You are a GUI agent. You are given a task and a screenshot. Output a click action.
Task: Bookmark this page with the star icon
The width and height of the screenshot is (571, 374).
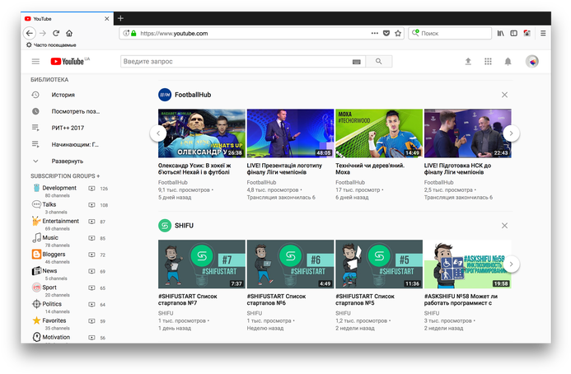click(x=398, y=34)
